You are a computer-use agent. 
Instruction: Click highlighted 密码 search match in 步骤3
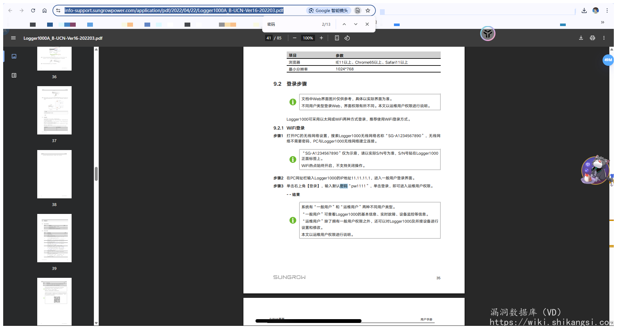pos(344,186)
